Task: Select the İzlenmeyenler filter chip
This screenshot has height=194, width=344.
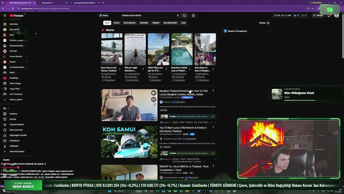Action: (130, 23)
